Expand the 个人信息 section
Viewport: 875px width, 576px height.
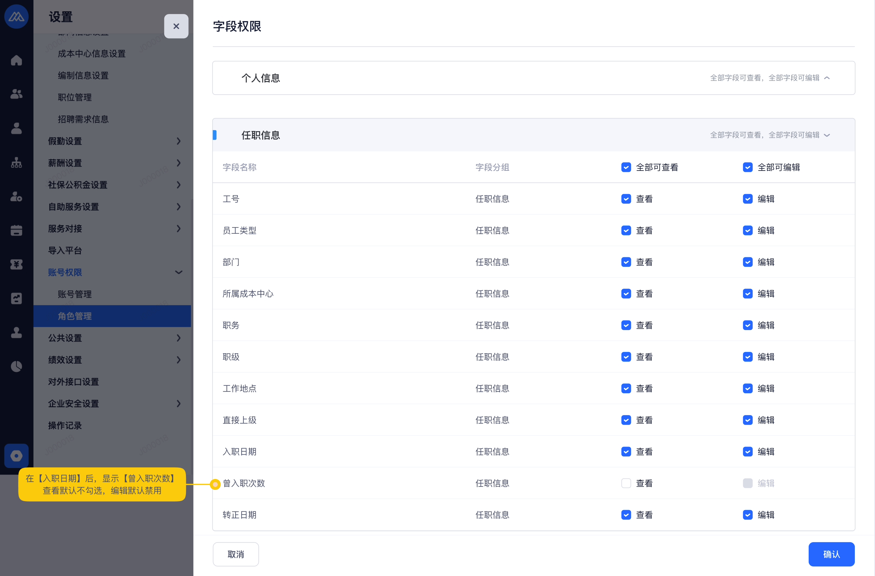[827, 78]
